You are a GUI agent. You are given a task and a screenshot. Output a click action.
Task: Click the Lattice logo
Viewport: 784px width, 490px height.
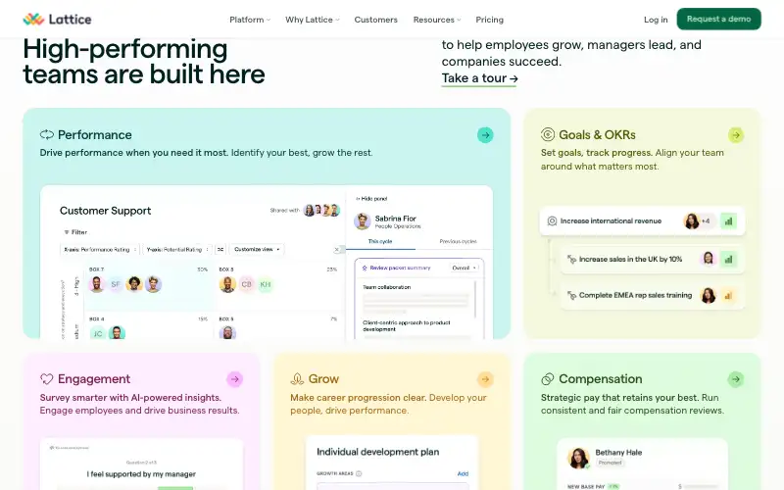pyautogui.click(x=57, y=20)
